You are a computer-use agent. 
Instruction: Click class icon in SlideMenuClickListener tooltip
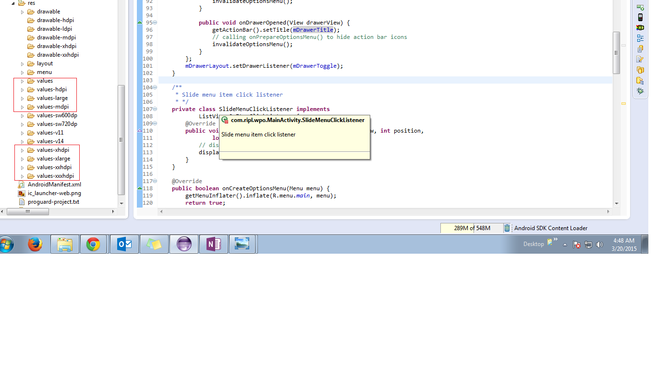[x=225, y=120]
